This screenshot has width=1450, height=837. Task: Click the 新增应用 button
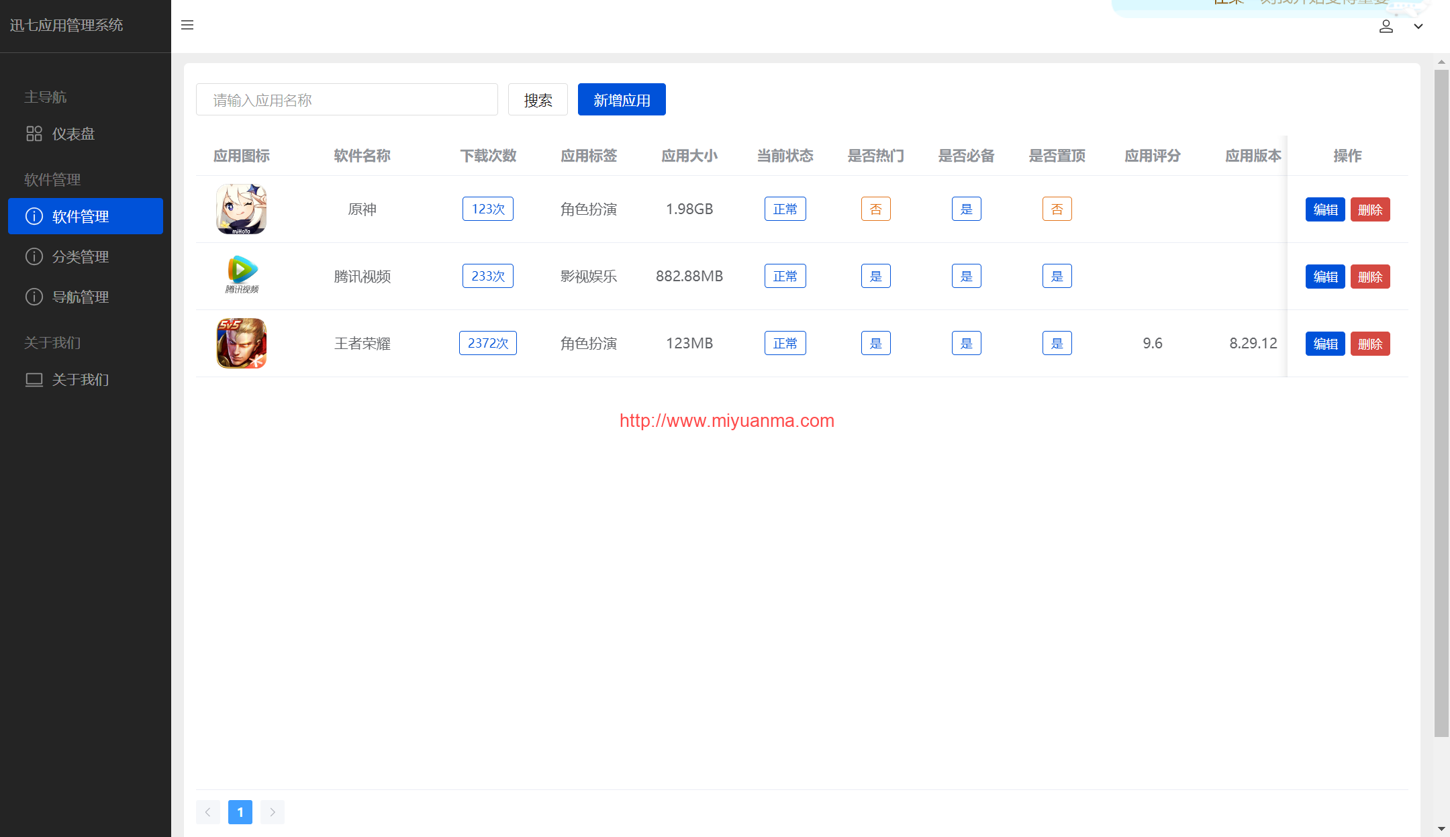point(622,99)
